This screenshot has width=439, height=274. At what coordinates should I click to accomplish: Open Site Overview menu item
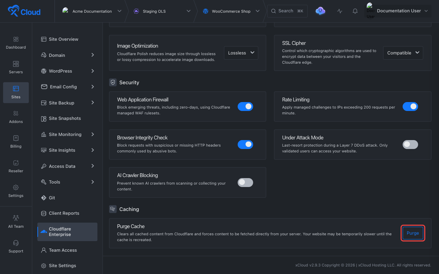click(67, 39)
